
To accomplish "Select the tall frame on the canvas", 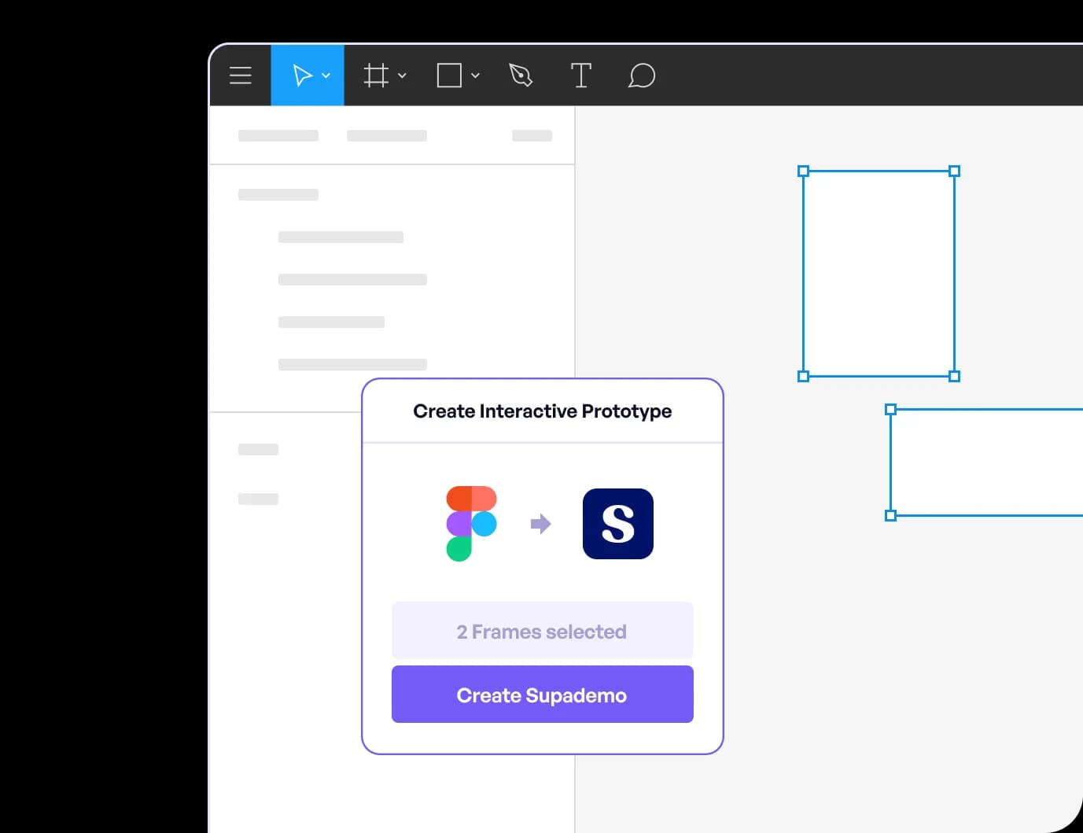I will [879, 273].
